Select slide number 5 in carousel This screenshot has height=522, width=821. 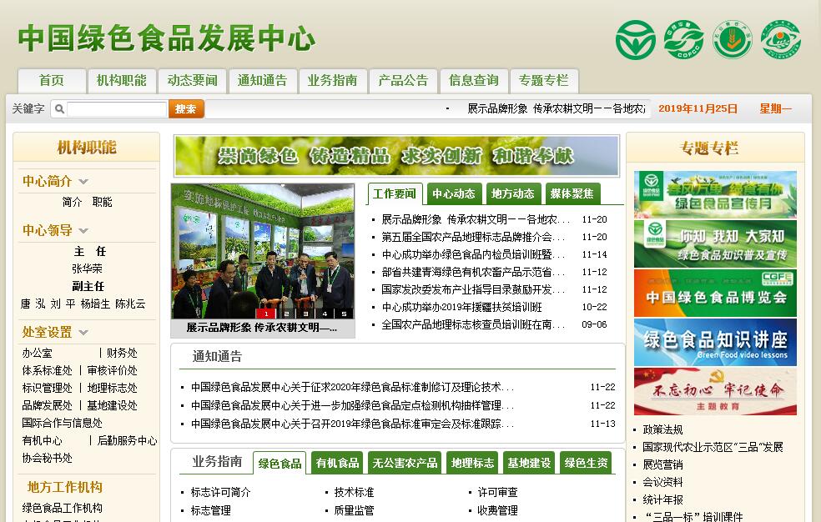tap(344, 314)
